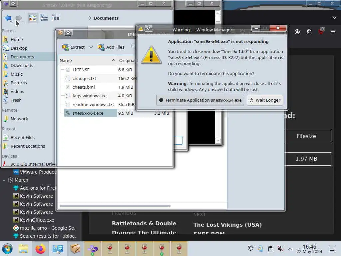Select snes9x-x64.exe in archive list
This screenshot has width=341, height=256.
[x=91, y=113]
